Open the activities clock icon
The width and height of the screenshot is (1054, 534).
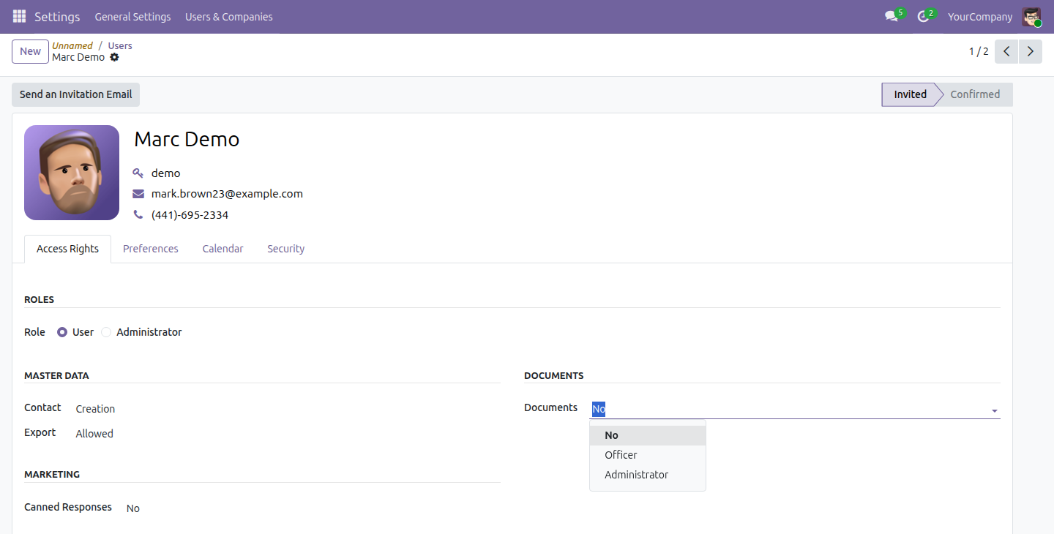pos(923,16)
